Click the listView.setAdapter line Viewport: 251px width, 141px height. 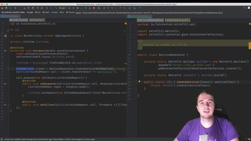coord(77,93)
